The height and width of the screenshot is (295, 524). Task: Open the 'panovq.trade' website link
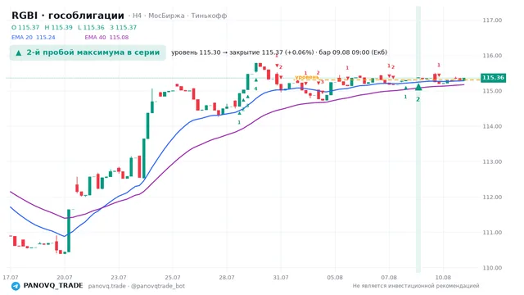107,286
